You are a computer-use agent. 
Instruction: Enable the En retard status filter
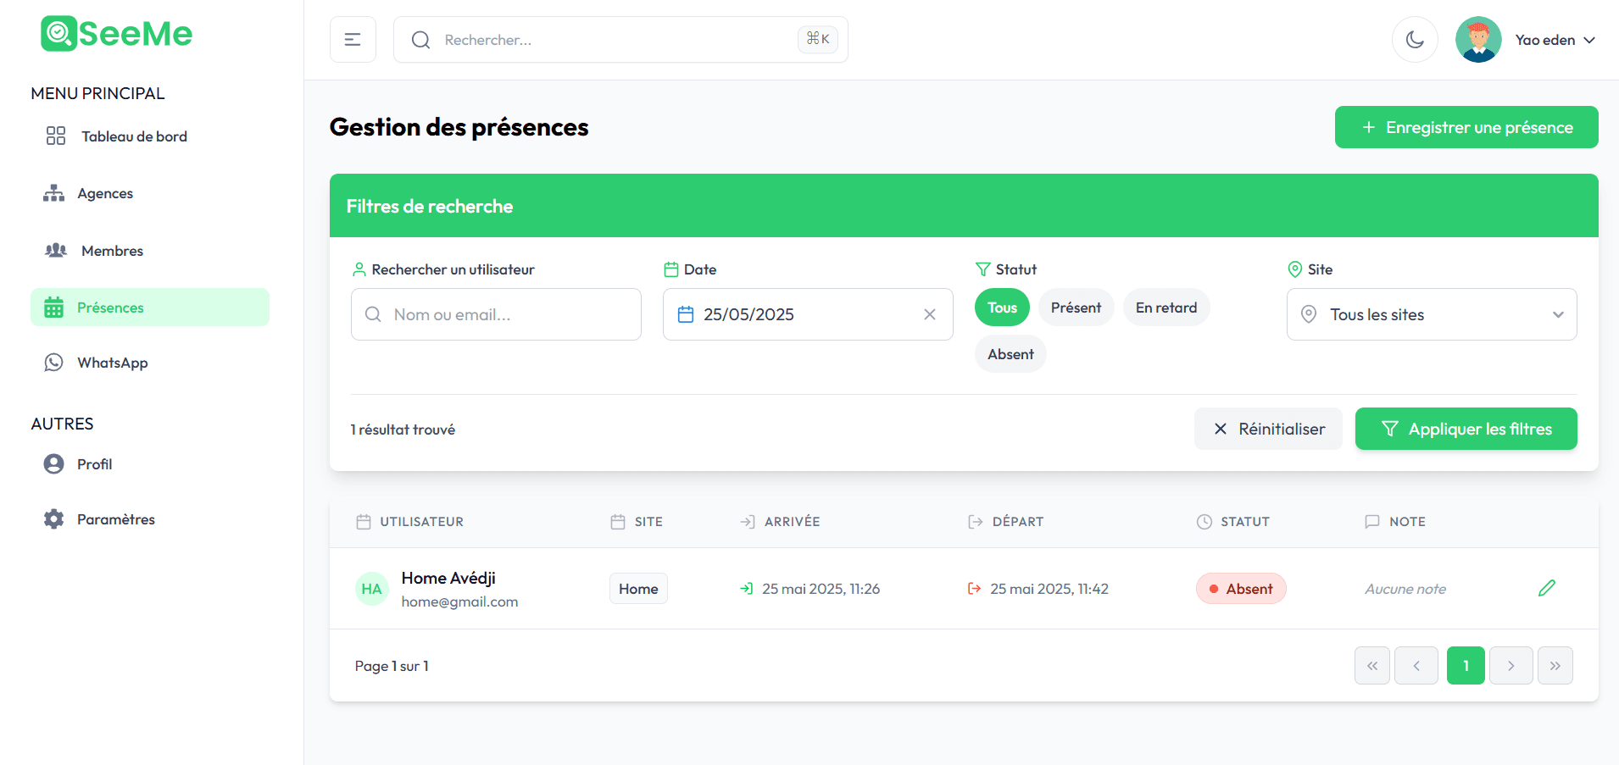pos(1166,307)
